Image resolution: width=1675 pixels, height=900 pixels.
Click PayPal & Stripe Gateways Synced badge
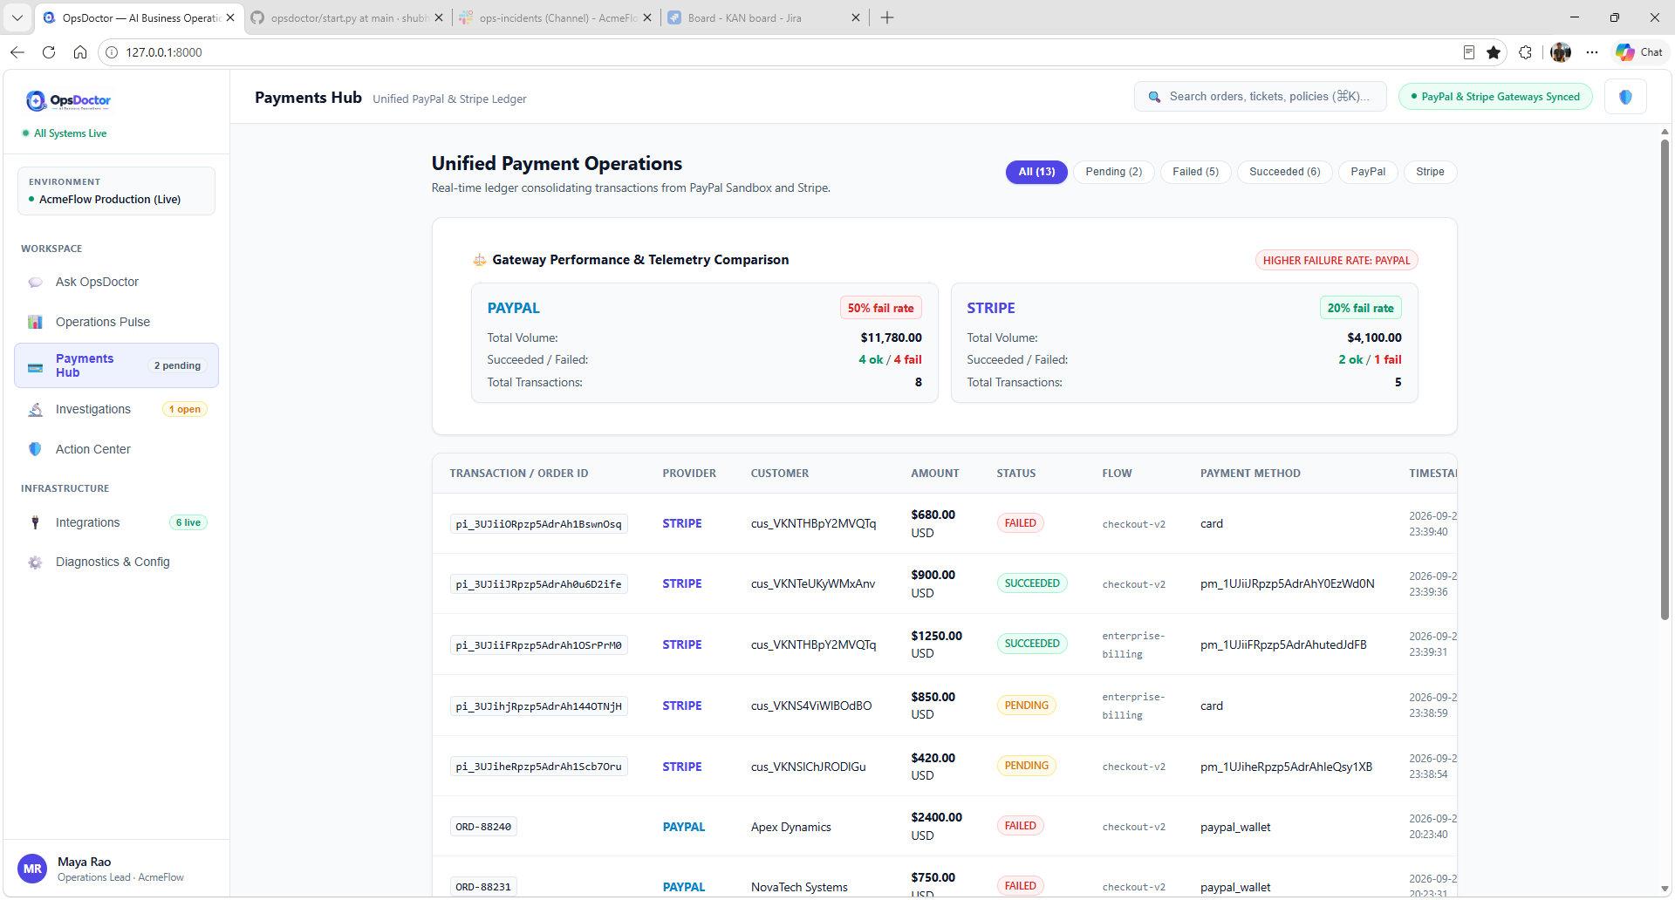pyautogui.click(x=1495, y=97)
